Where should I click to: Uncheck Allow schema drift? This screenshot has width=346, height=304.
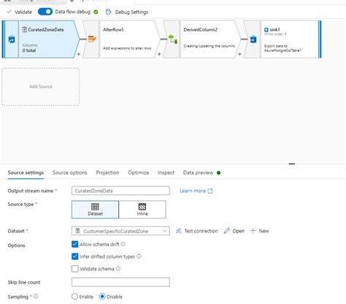(x=75, y=244)
